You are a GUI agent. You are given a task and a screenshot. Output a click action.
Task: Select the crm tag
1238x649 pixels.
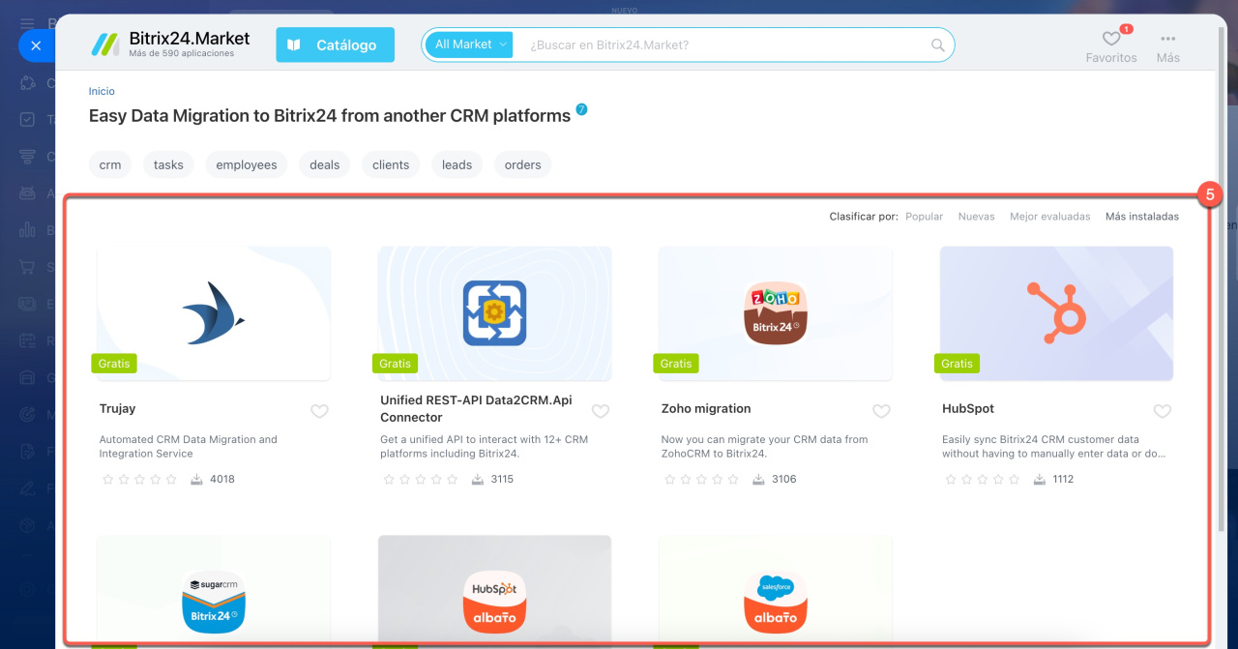click(110, 164)
